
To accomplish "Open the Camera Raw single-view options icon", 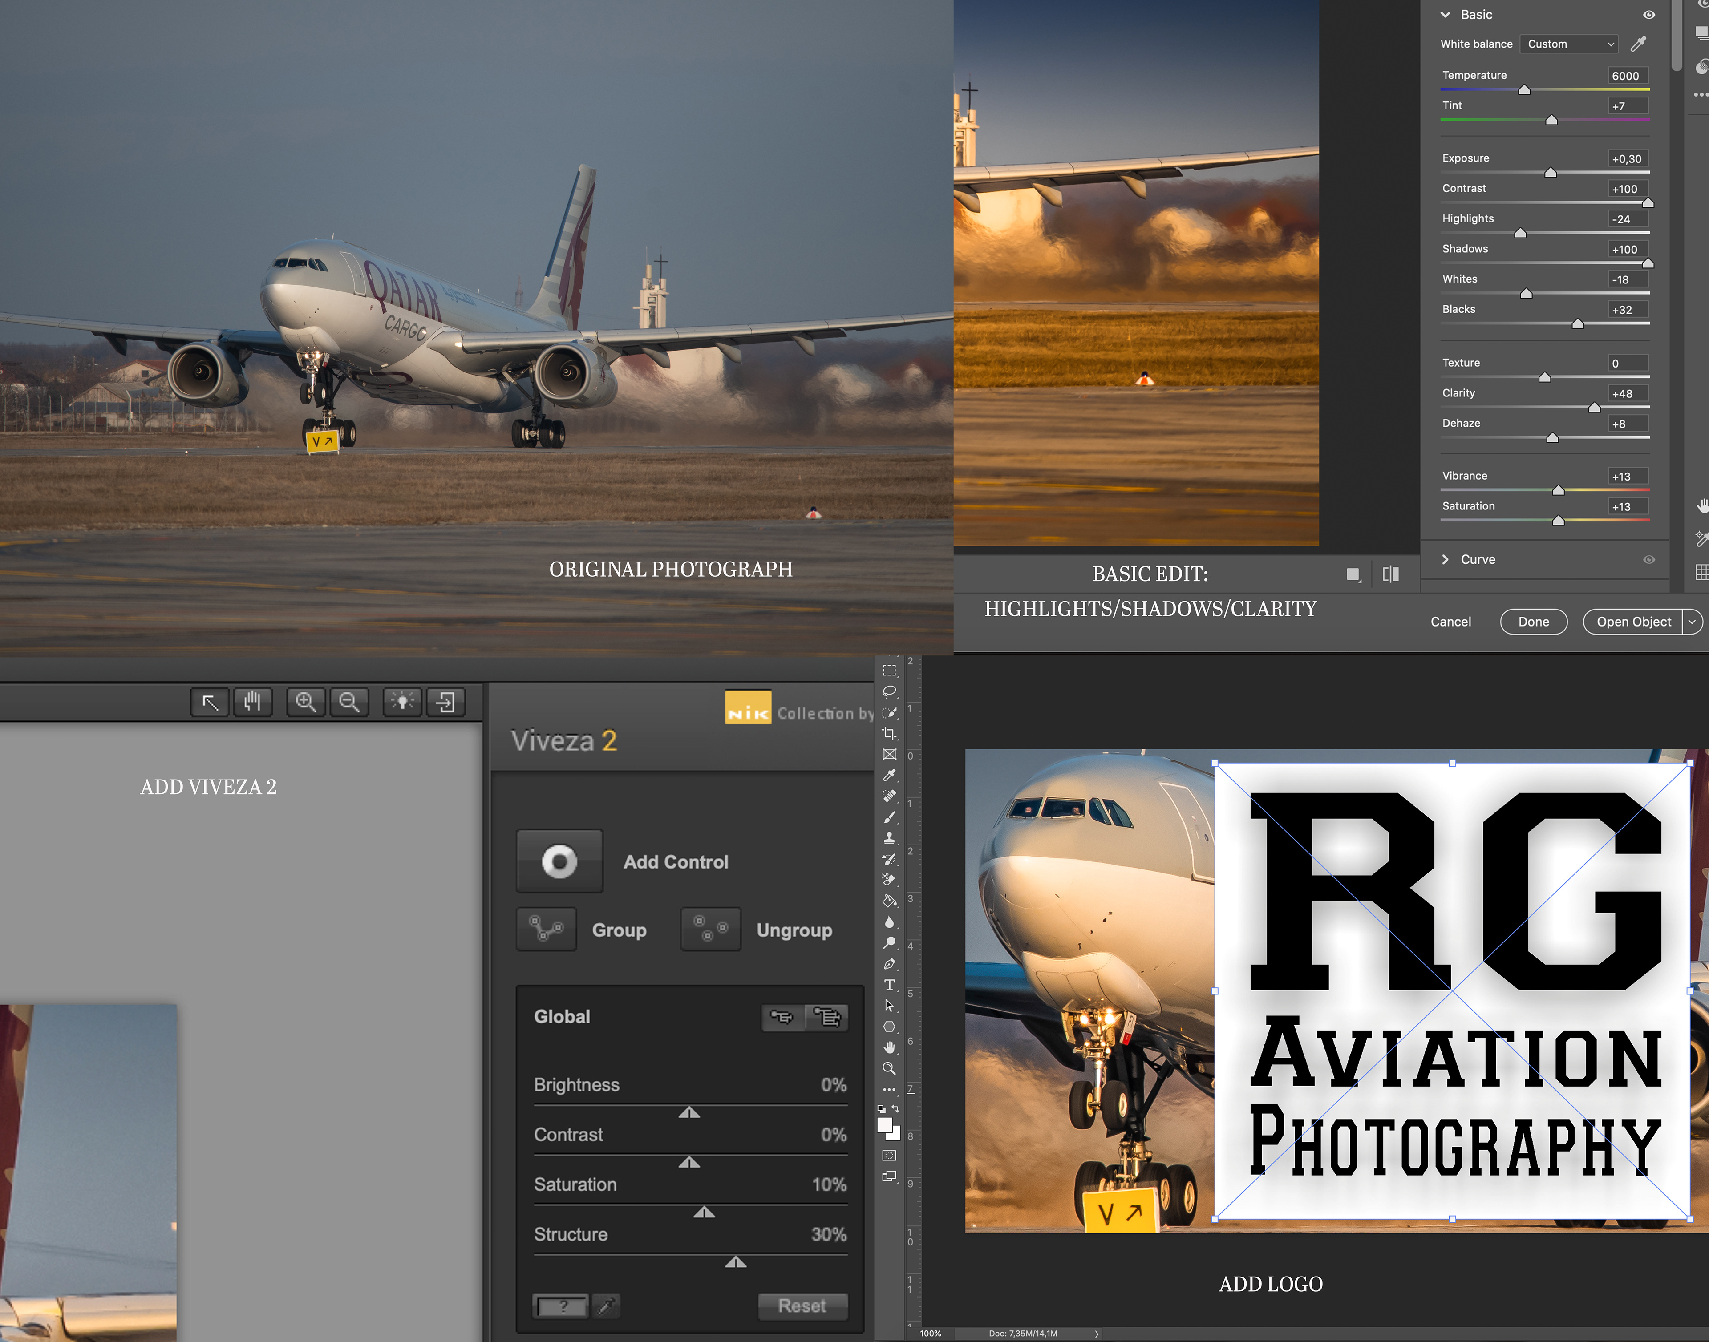I will pos(1353,574).
